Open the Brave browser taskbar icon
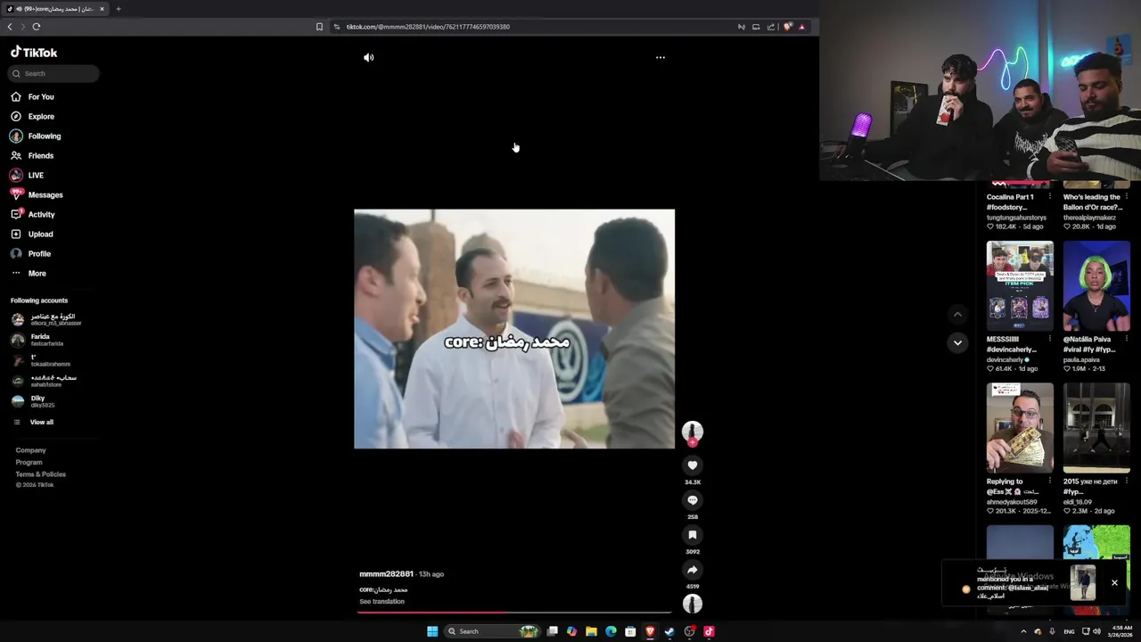The width and height of the screenshot is (1141, 642). pos(650,631)
